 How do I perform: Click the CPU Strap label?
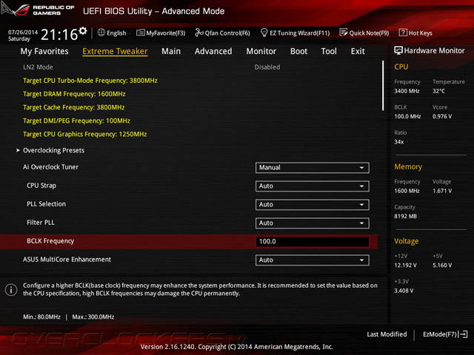41,186
